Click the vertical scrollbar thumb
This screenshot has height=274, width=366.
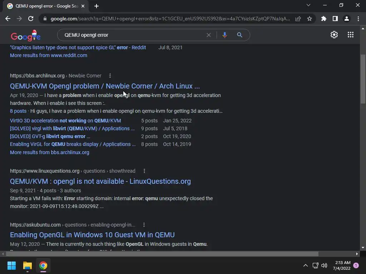363,79
